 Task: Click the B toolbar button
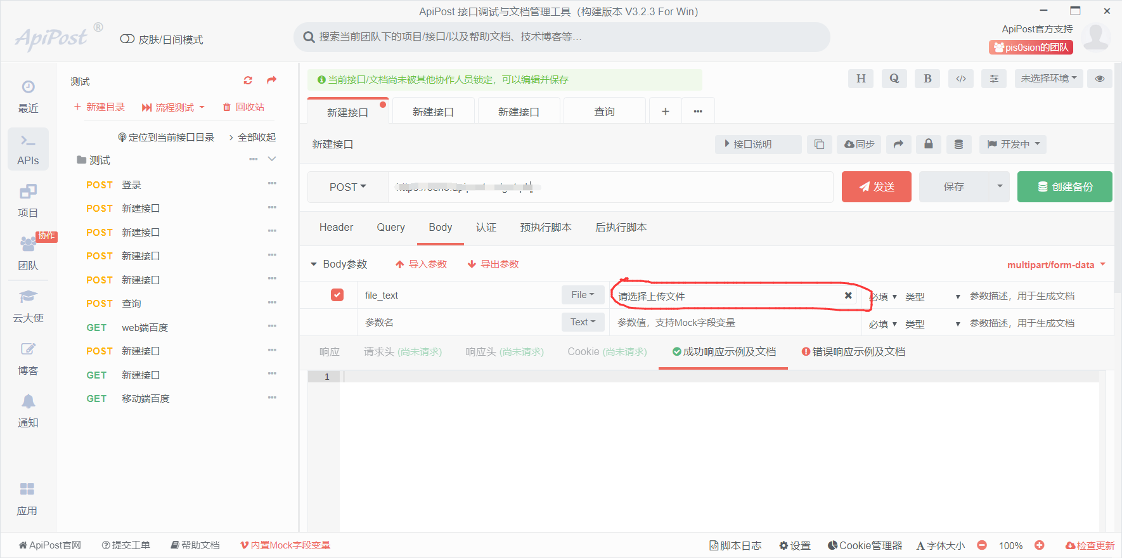(x=927, y=79)
